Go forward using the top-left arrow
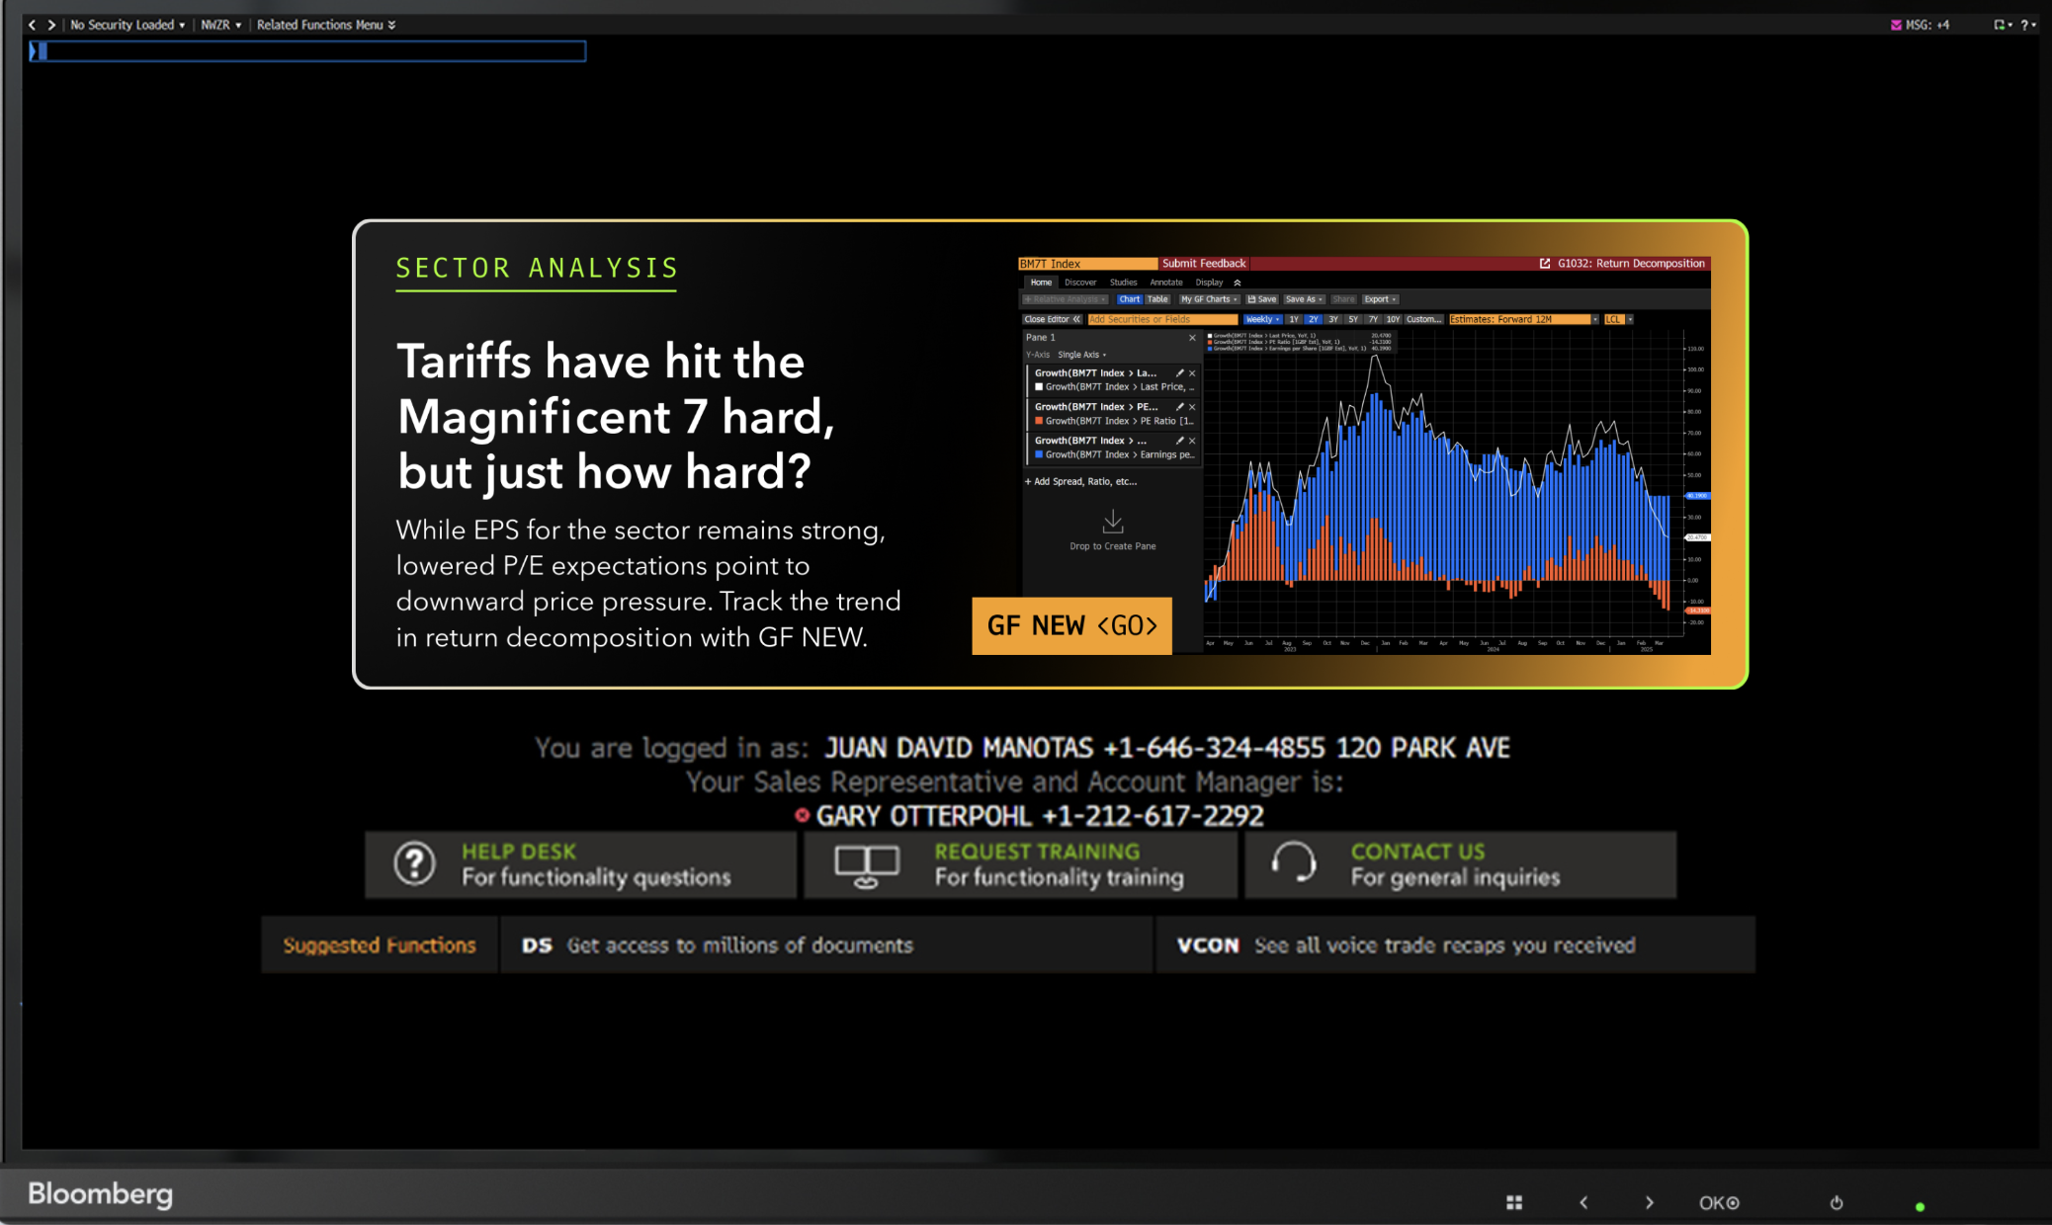The height and width of the screenshot is (1225, 2052). (x=51, y=25)
